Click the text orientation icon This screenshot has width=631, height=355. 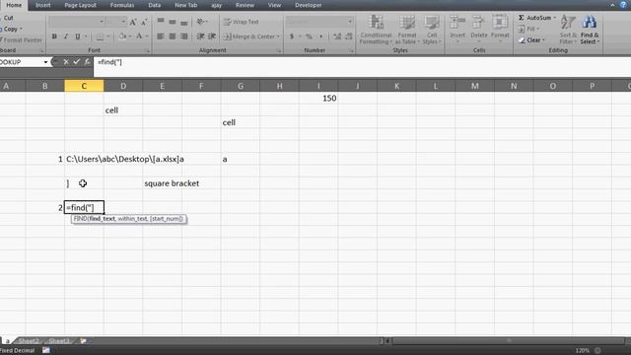[201, 22]
